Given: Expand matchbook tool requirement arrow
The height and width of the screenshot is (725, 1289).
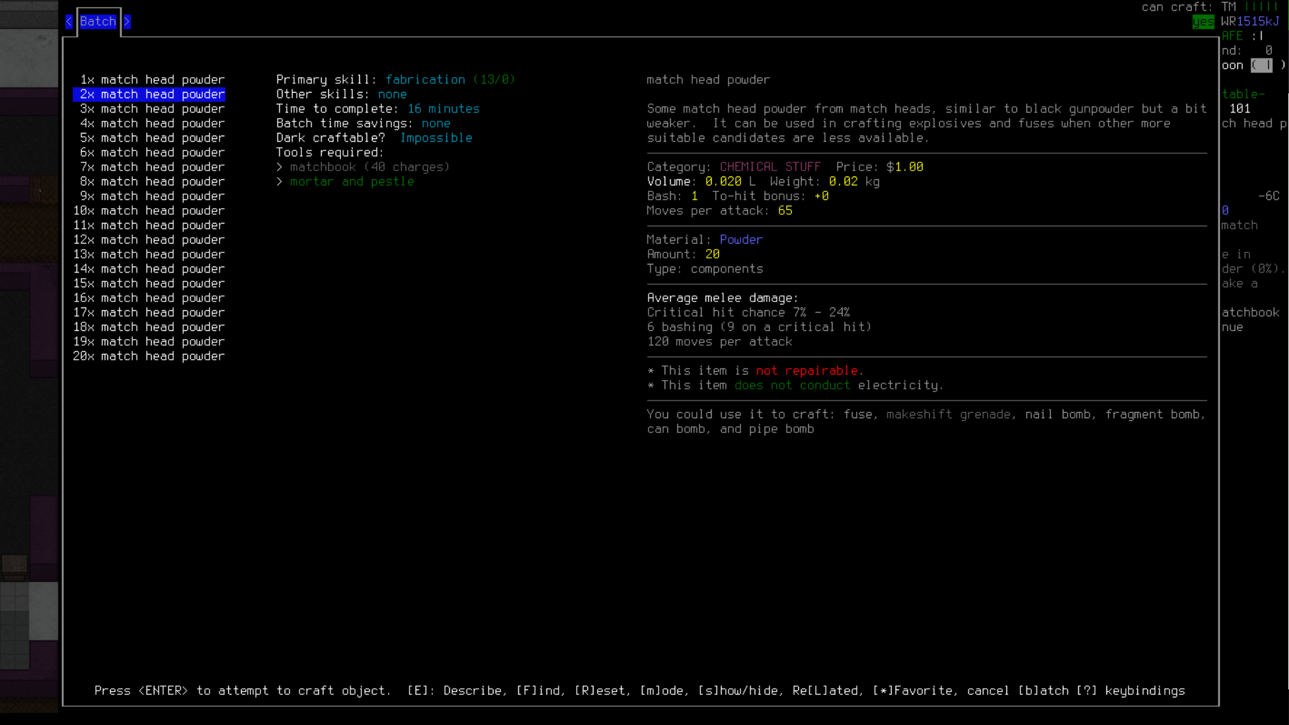Looking at the screenshot, I should [x=279, y=167].
